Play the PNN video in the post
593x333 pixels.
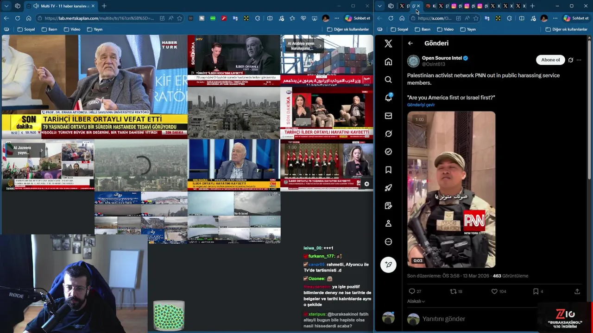coord(451,190)
